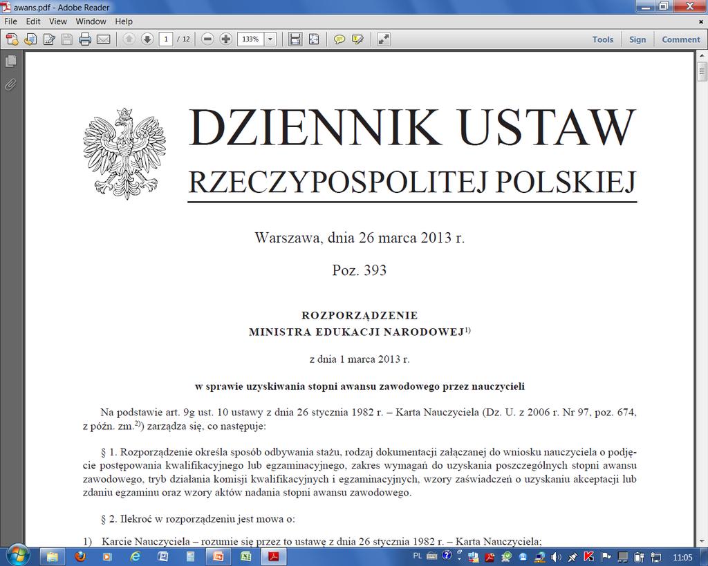Fit one full page to window icon
Image resolution: width=708 pixels, height=566 pixels.
pos(314,39)
